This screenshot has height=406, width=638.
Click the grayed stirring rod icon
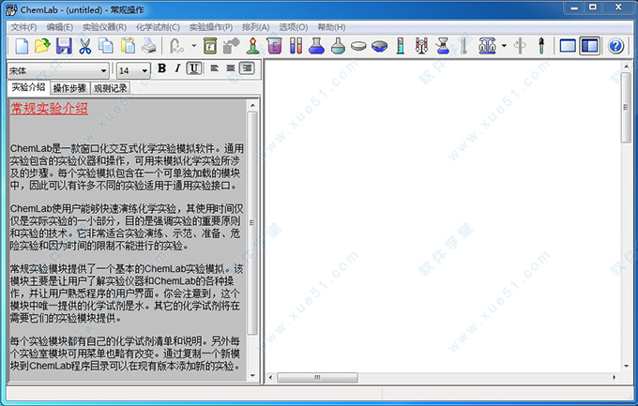pyautogui.click(x=520, y=46)
